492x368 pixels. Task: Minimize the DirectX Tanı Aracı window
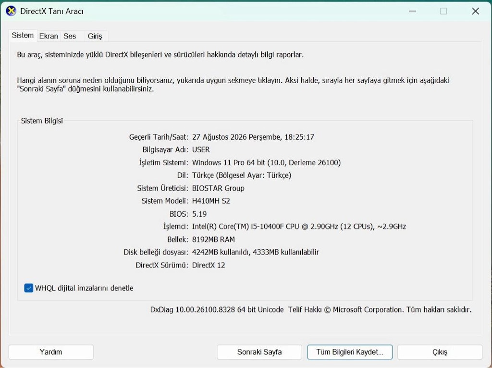point(412,12)
